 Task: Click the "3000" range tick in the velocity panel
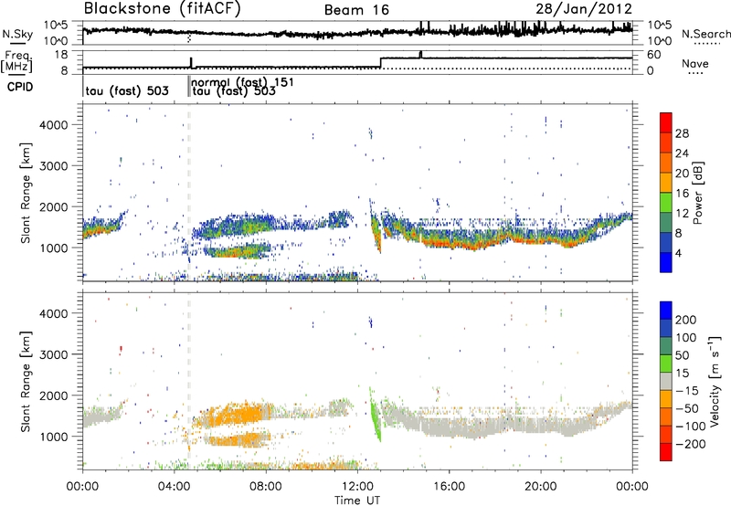tap(54, 354)
